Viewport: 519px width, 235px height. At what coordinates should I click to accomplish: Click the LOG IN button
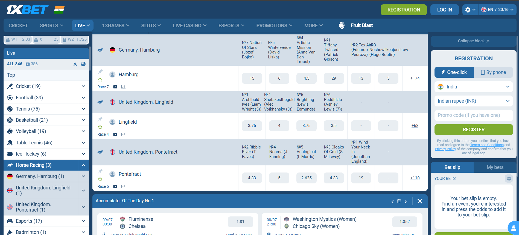click(x=445, y=10)
